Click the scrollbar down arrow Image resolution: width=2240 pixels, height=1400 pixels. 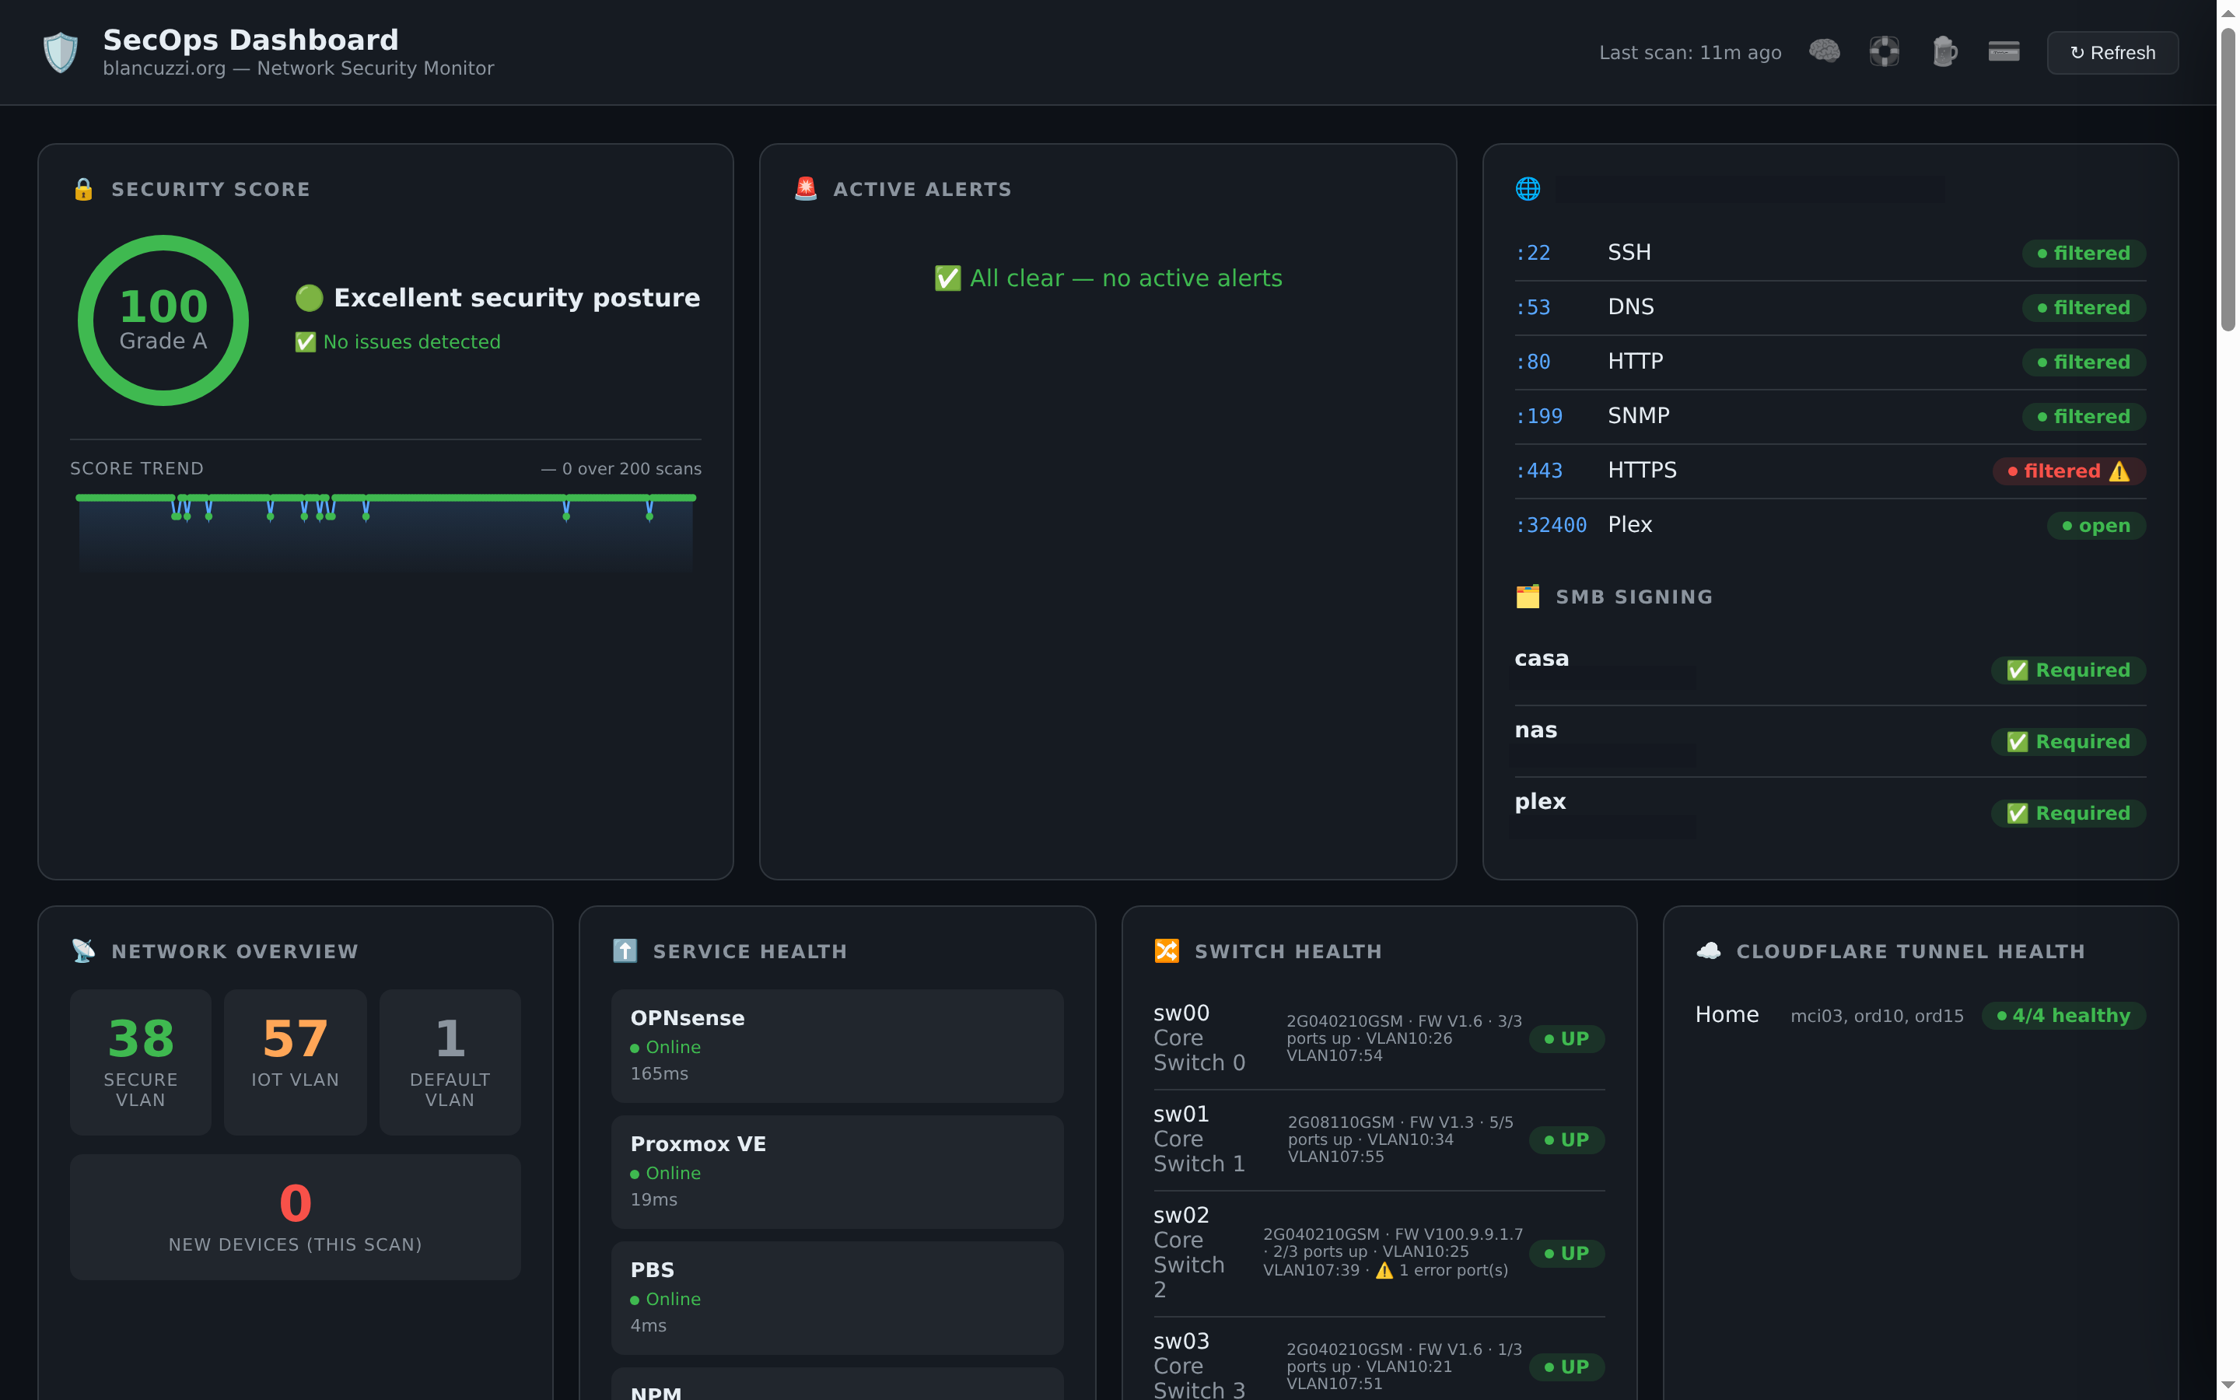tap(2228, 1384)
